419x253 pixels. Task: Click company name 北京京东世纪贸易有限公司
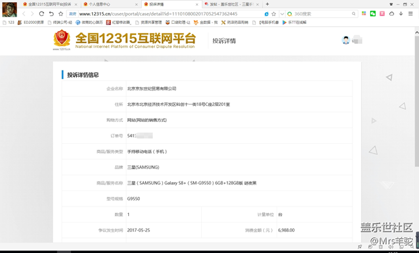tap(151, 88)
